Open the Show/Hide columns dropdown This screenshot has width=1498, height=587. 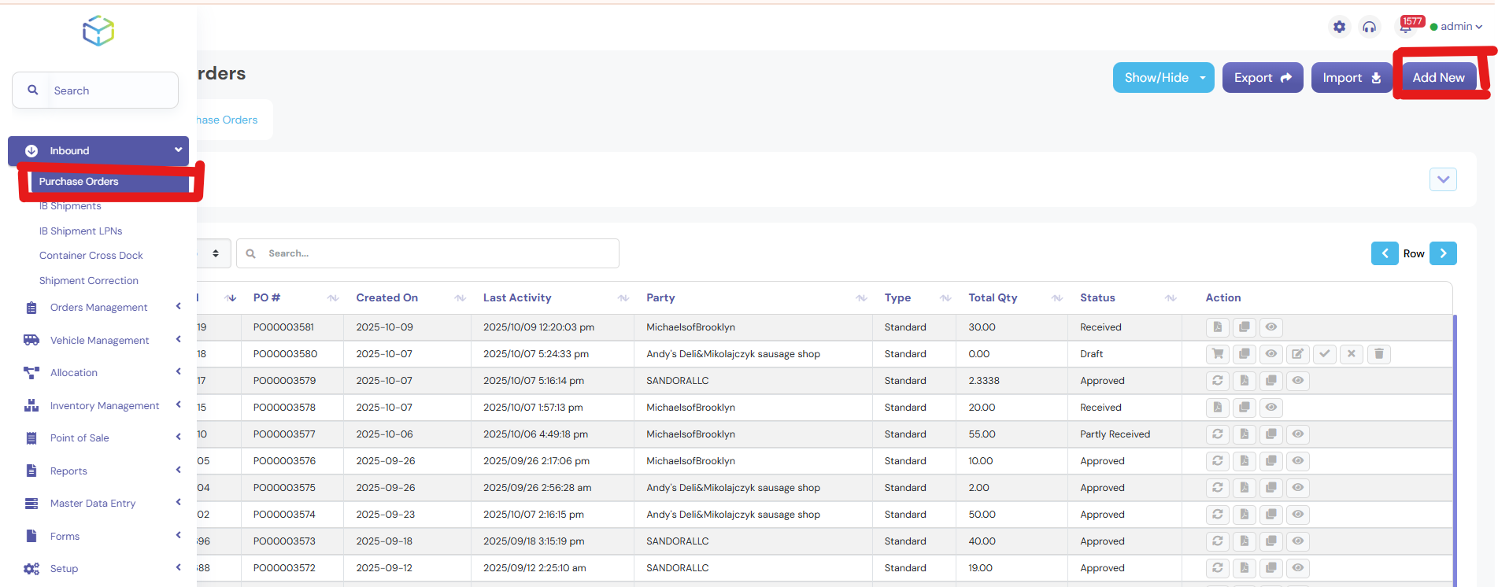pyautogui.click(x=1163, y=78)
